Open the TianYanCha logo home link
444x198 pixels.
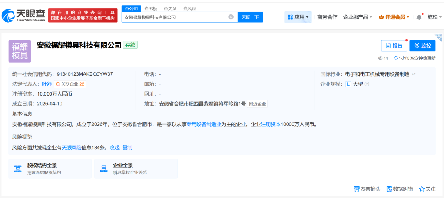coord(23,15)
